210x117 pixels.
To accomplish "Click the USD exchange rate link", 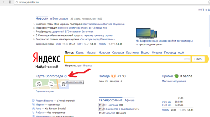I will pyautogui.click(x=58, y=44).
